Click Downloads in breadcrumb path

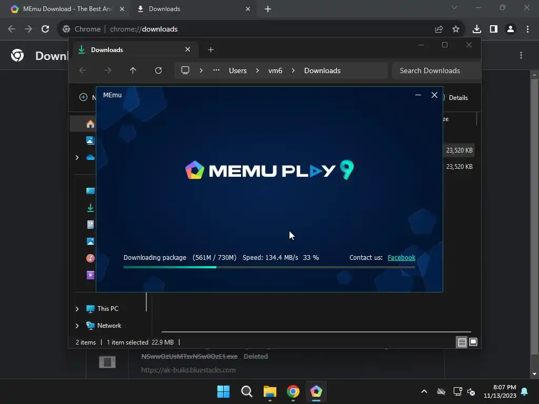coord(323,70)
